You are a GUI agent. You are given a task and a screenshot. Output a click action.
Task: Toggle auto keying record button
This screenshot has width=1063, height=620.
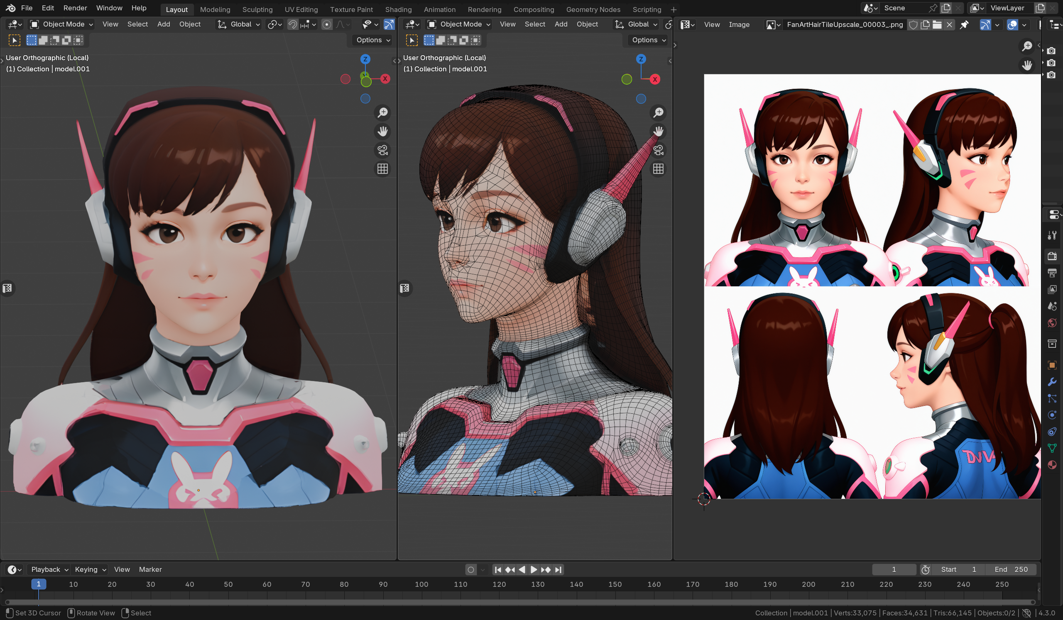471,570
